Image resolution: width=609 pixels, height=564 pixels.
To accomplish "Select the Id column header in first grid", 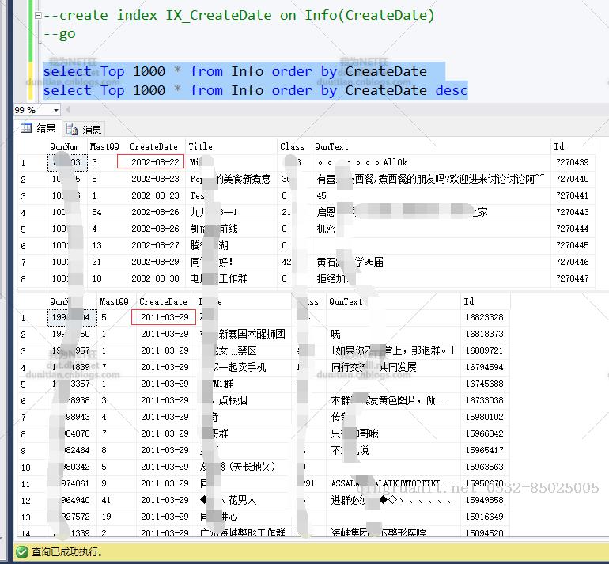I will click(573, 146).
